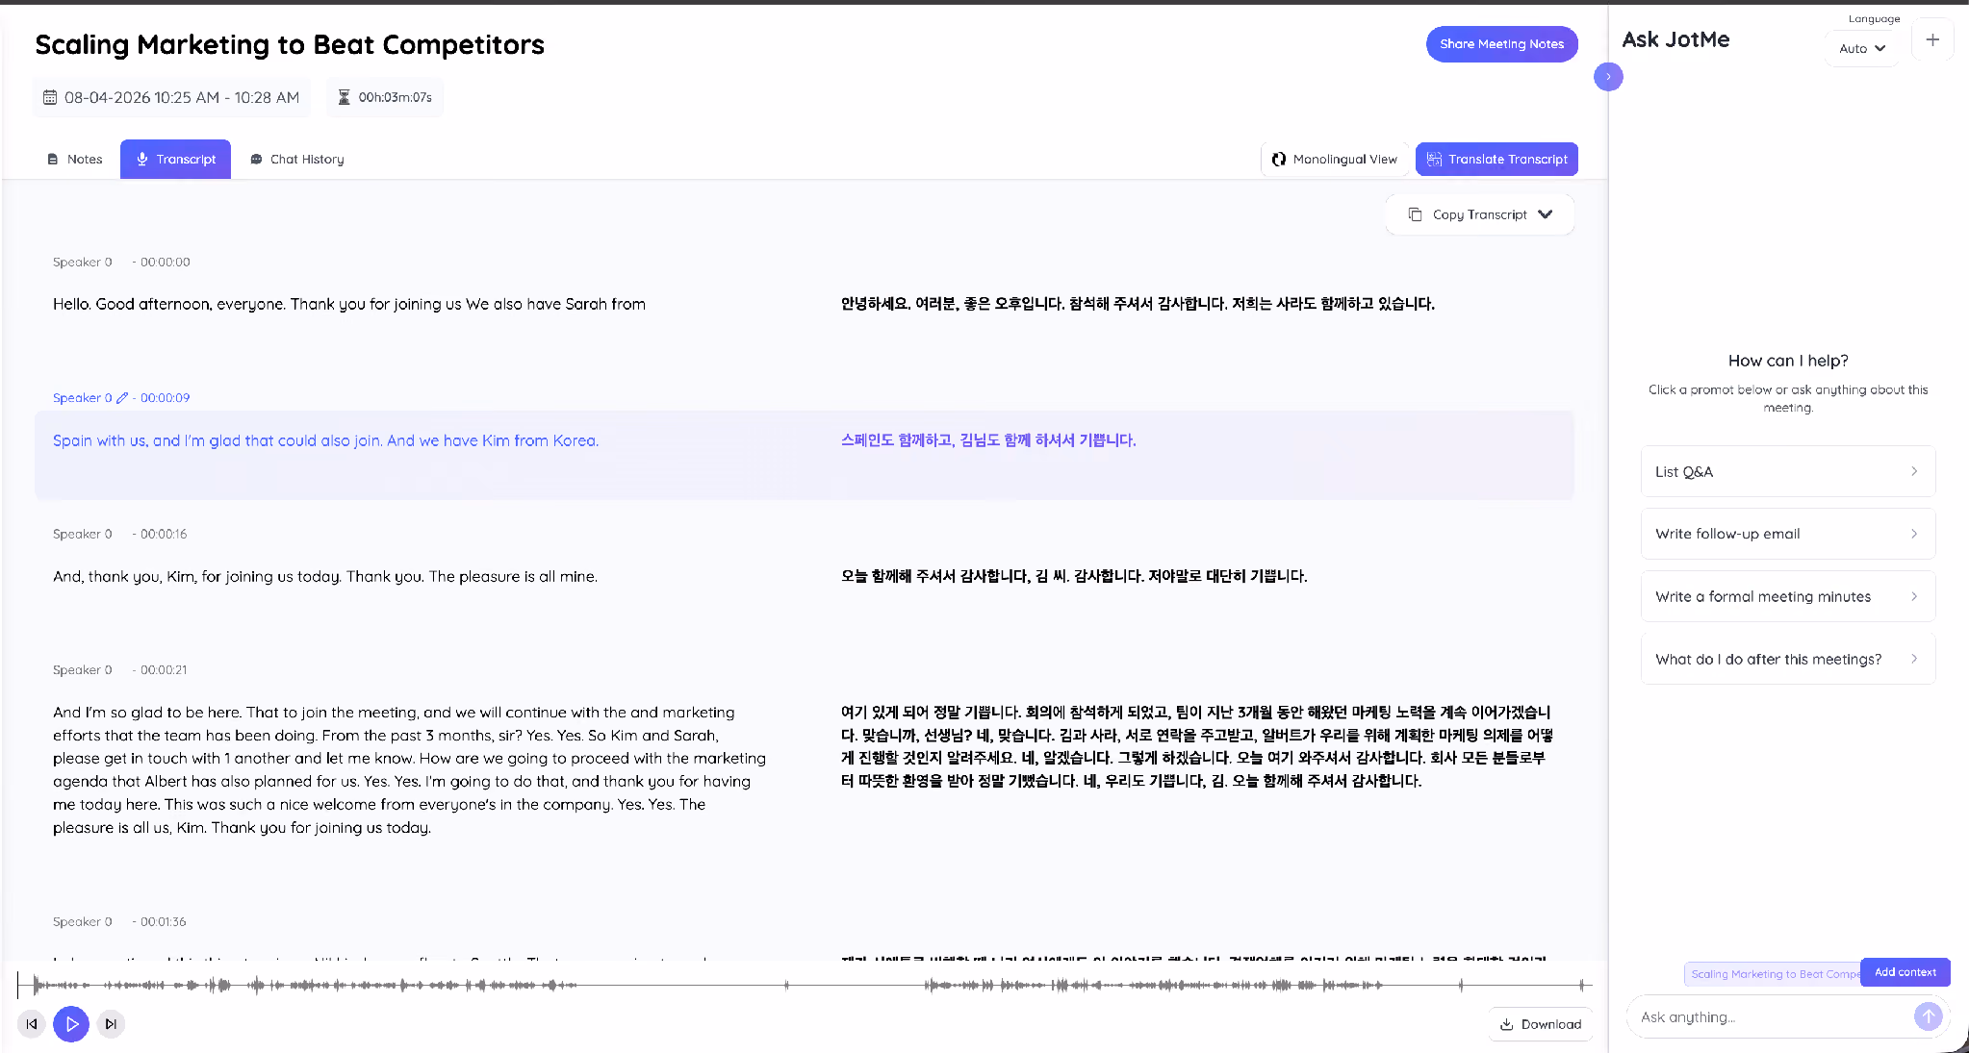The height and width of the screenshot is (1053, 1969).
Task: Click Copy Transcript button
Action: [1480, 214]
